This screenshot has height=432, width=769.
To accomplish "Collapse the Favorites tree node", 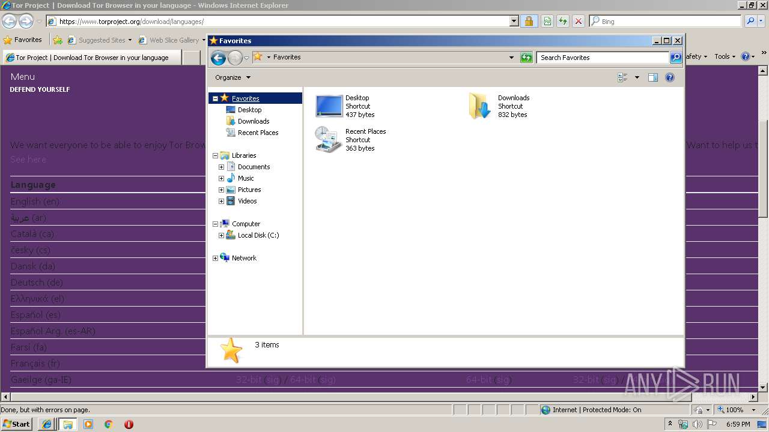I will 215,98.
